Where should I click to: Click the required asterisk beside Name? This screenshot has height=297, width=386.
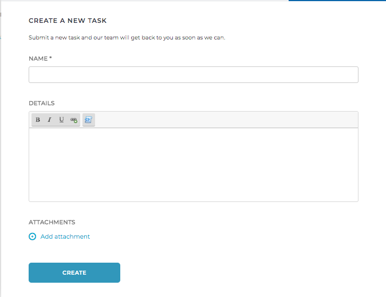[51, 58]
